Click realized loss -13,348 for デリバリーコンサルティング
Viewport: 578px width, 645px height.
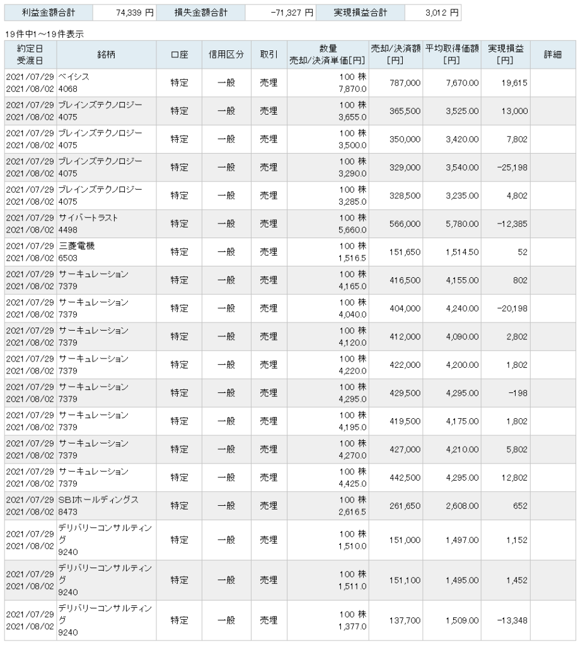(x=512, y=620)
